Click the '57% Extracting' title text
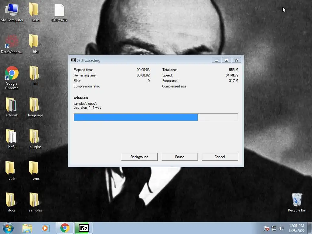312x234 pixels. 88,60
